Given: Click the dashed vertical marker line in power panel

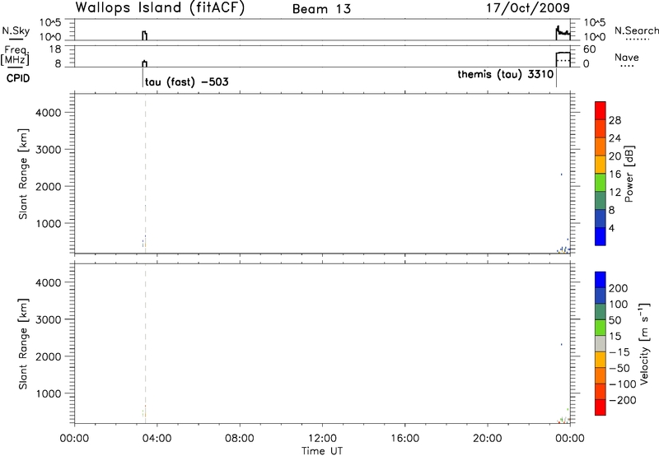Looking at the screenshot, I should click(x=146, y=173).
